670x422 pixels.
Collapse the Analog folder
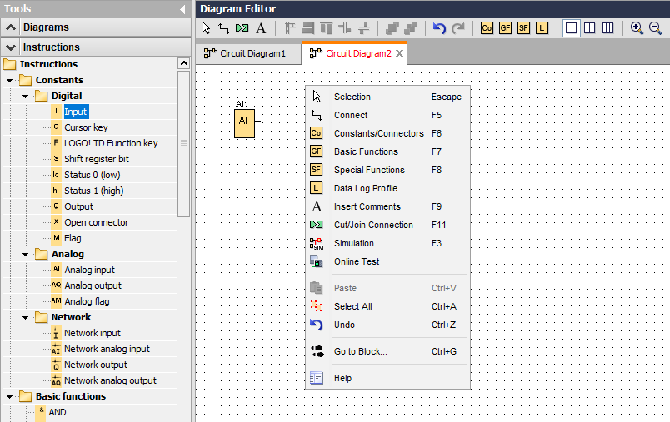[x=25, y=255]
